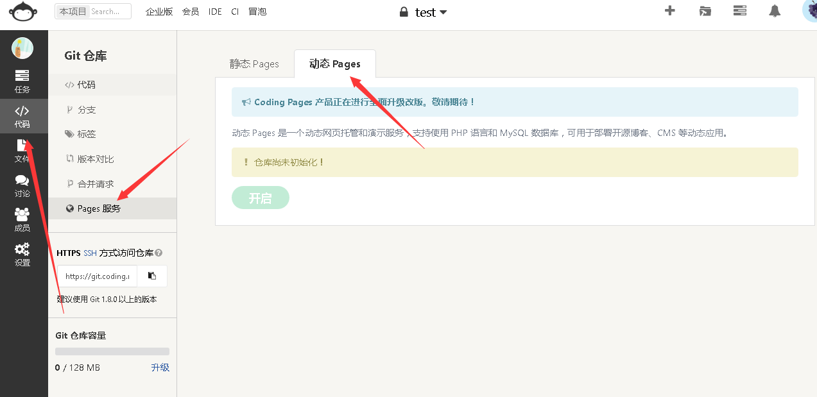
Task: Open IDE in the top menu
Action: point(215,12)
